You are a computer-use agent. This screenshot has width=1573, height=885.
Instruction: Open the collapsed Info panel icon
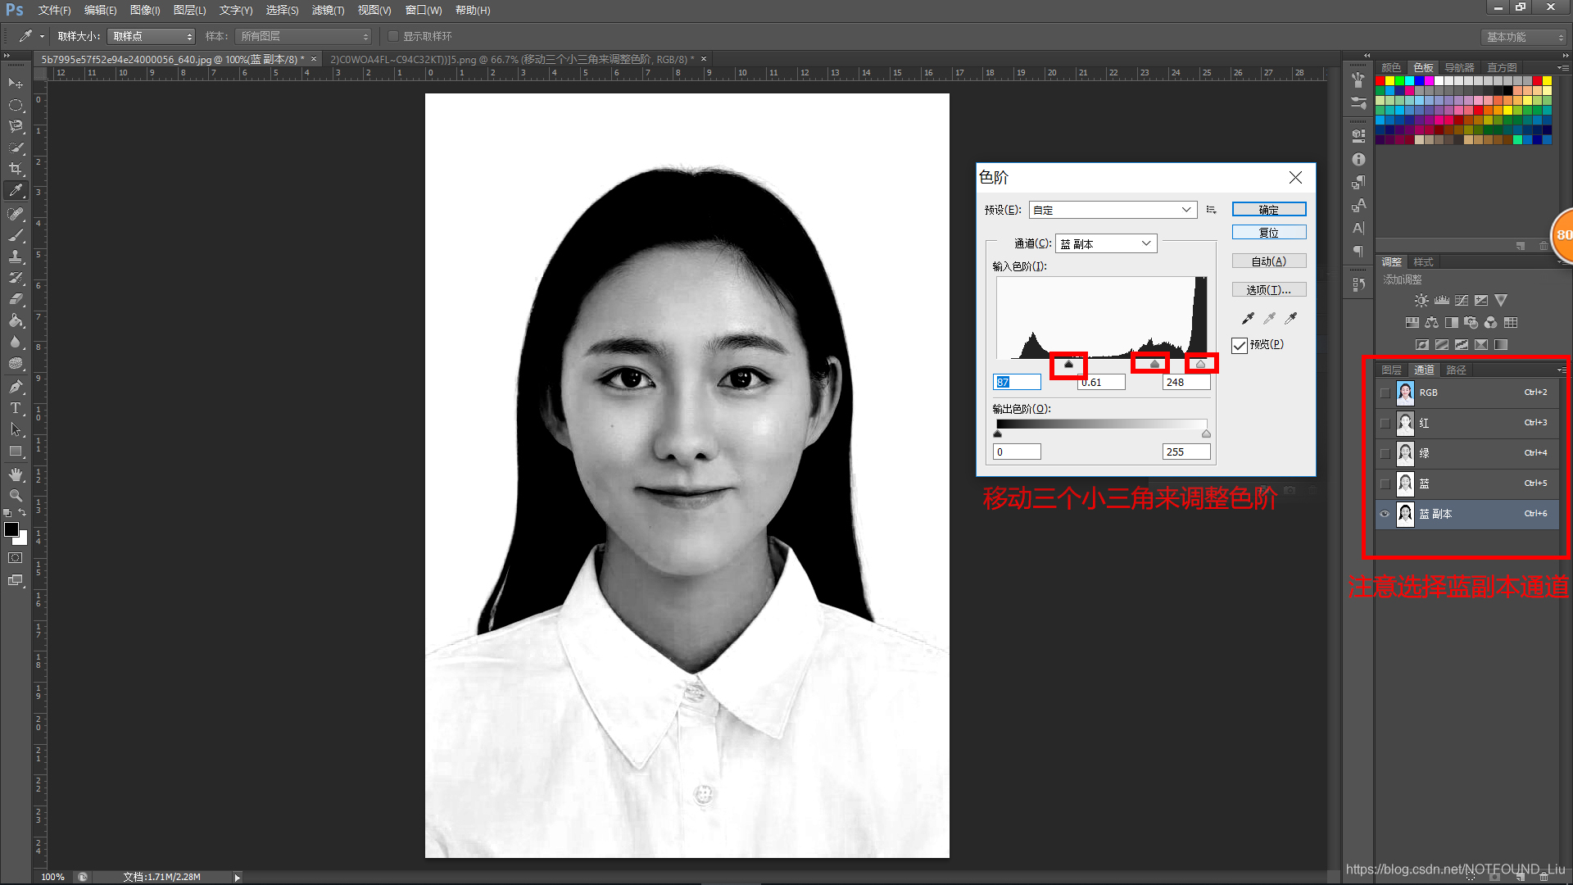(1358, 160)
